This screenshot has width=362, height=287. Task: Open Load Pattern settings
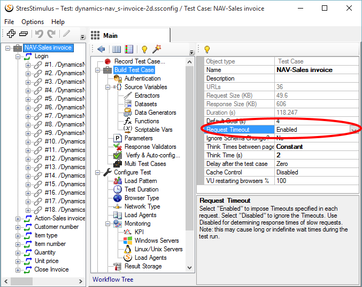pyautogui.click(x=141, y=181)
